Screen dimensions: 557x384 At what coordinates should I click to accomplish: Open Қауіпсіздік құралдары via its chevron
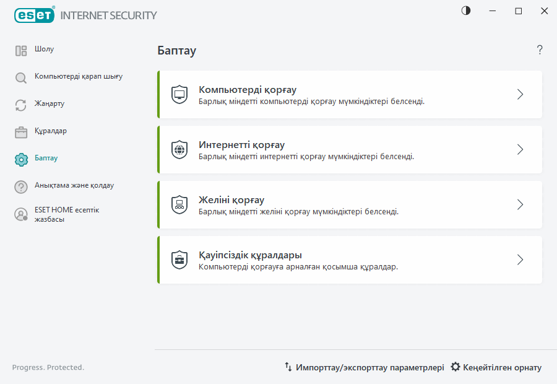[520, 260]
